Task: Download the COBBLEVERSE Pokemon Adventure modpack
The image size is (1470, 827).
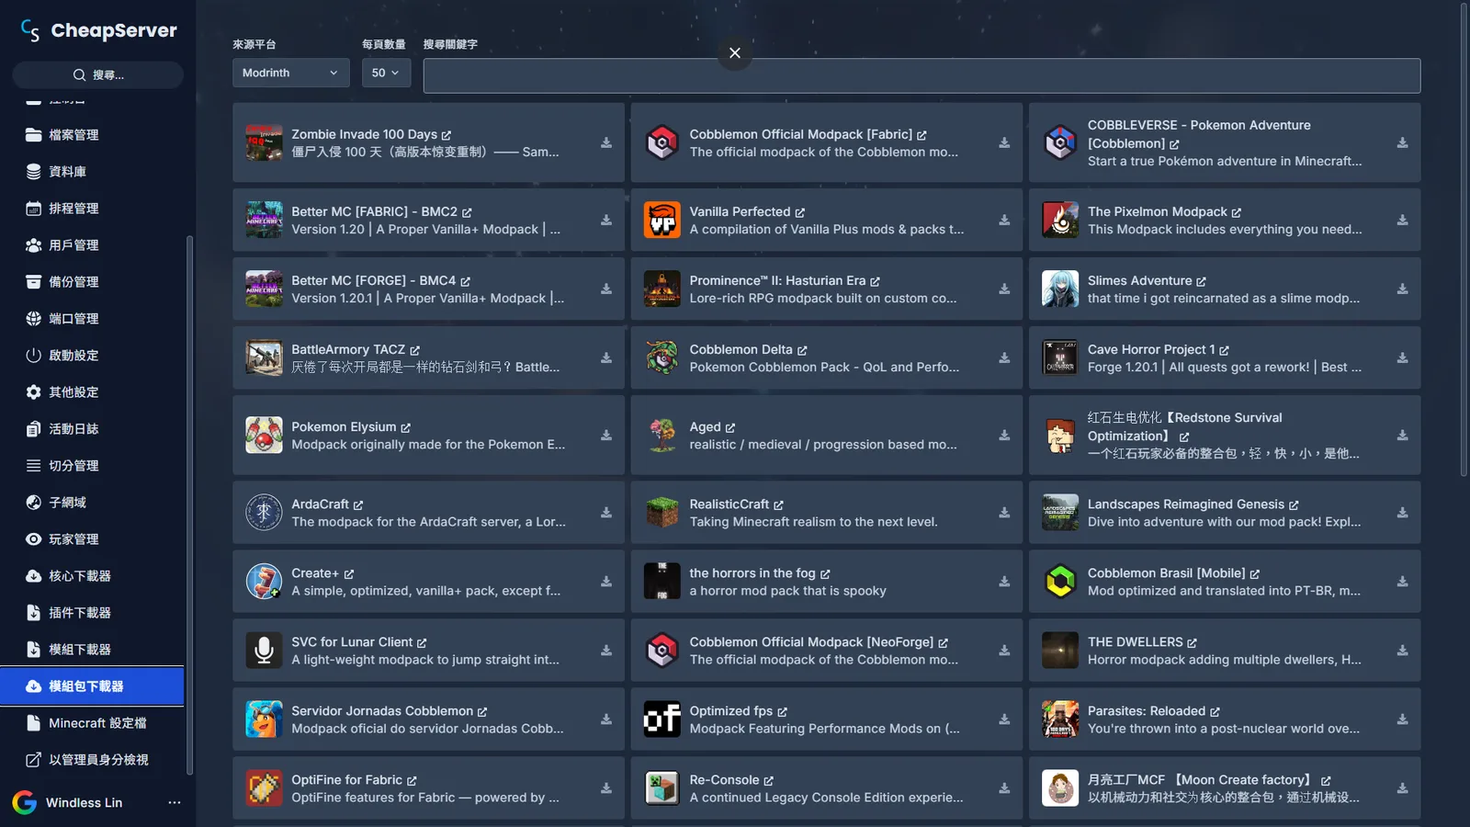Action: [1402, 143]
